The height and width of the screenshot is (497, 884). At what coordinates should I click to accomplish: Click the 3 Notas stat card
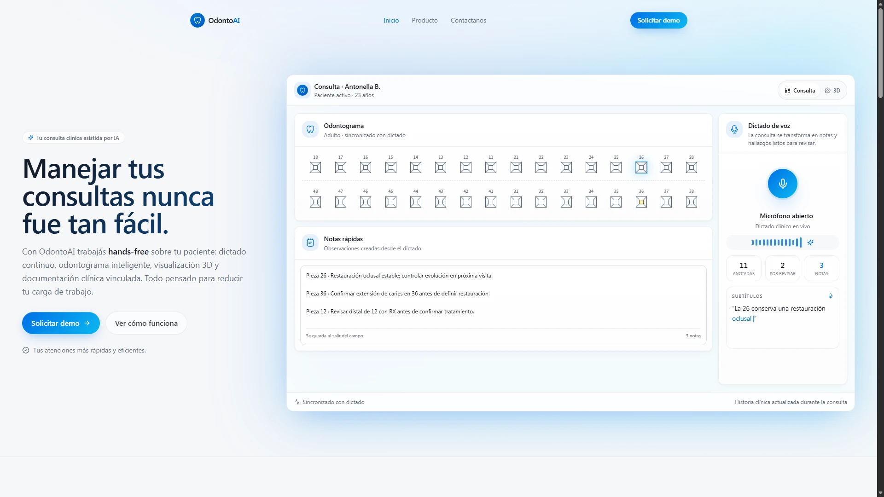(x=821, y=268)
